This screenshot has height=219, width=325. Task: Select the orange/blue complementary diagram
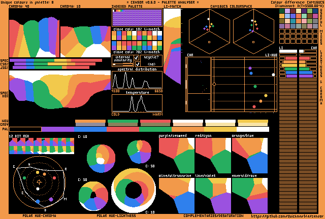(x=249, y=156)
